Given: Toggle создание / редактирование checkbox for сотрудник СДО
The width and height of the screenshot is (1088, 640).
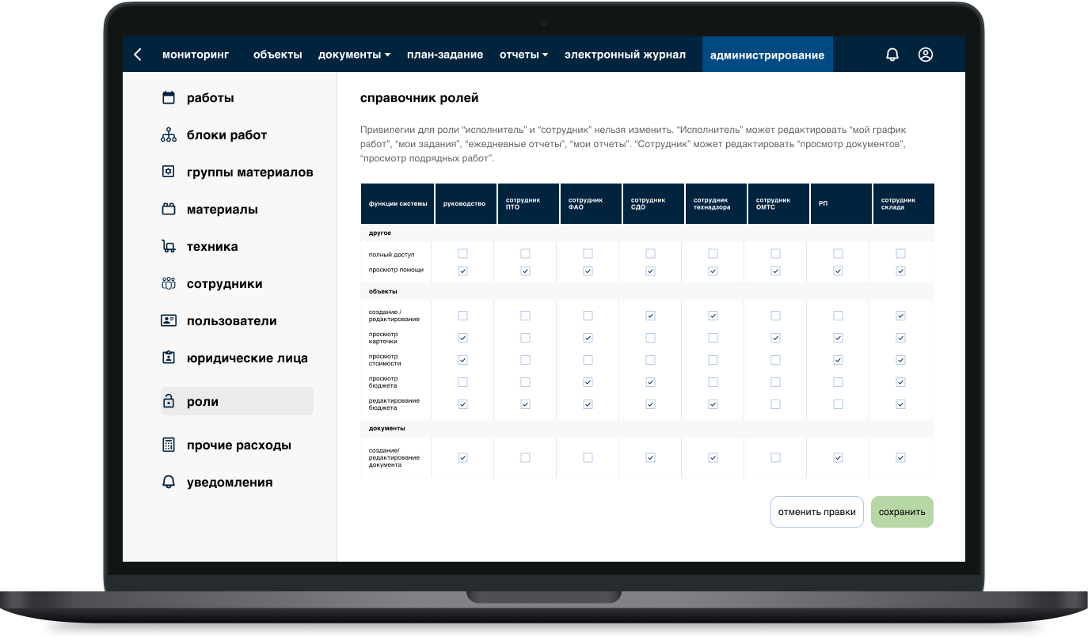Looking at the screenshot, I should [x=650, y=316].
